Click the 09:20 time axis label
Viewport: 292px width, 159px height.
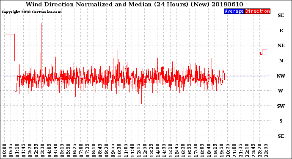(x=107, y=151)
